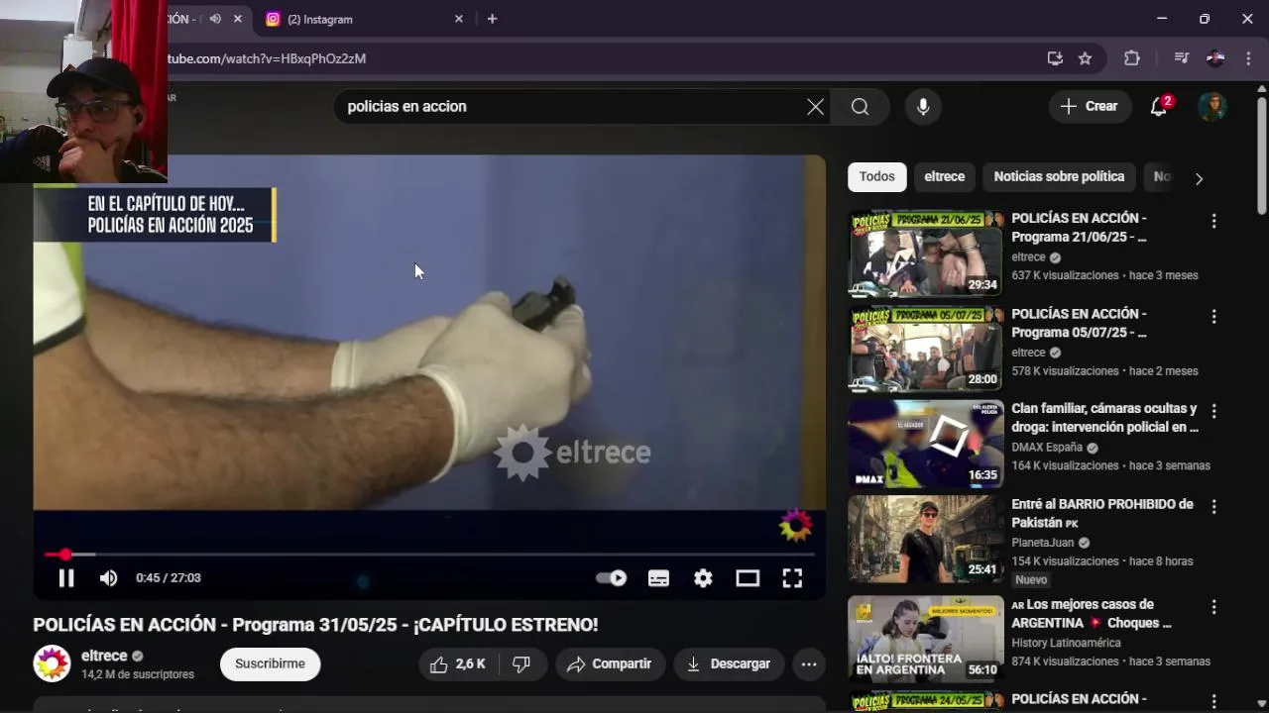Mute the video player volume icon
1269x713 pixels.
[x=109, y=578]
